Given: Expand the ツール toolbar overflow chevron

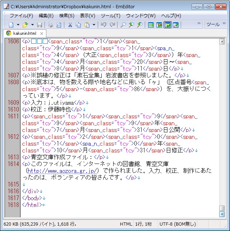Looking at the screenshot, I should point(224,23).
